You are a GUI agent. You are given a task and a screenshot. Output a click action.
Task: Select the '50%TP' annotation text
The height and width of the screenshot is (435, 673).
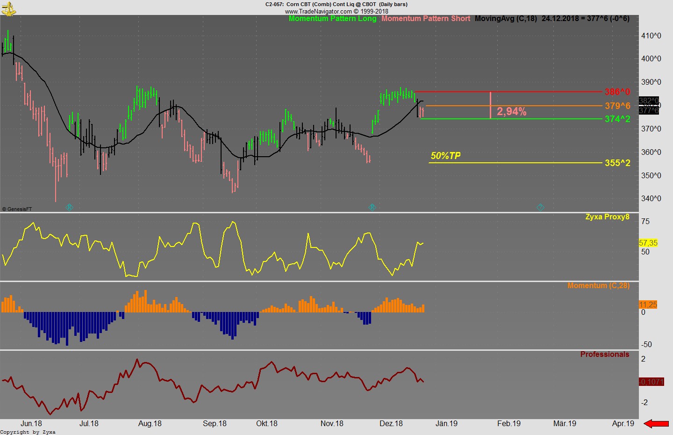coord(445,156)
